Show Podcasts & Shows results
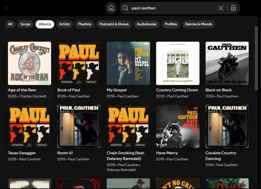Screen dimensions: 261x189 (x=114, y=24)
